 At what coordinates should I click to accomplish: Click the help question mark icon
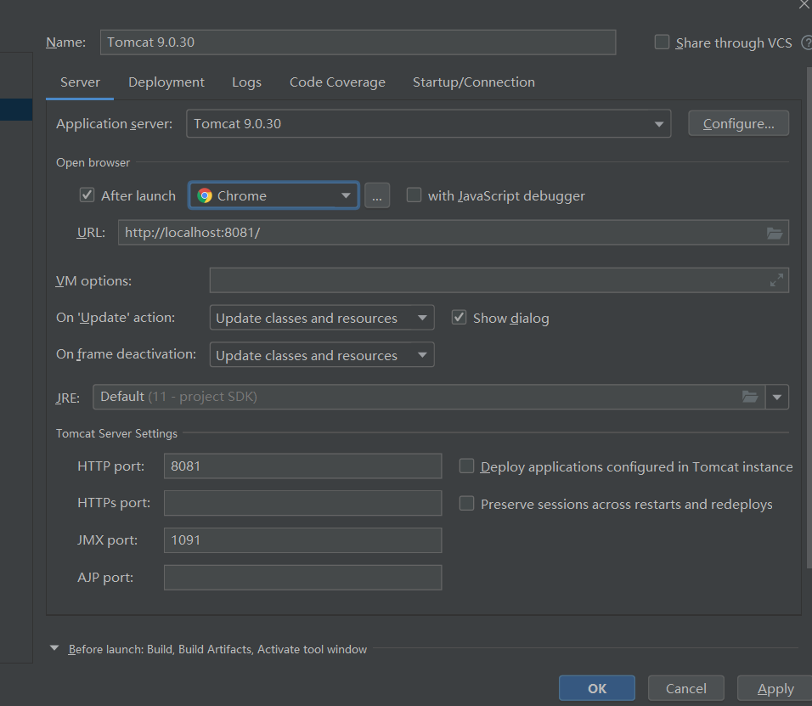pos(807,42)
